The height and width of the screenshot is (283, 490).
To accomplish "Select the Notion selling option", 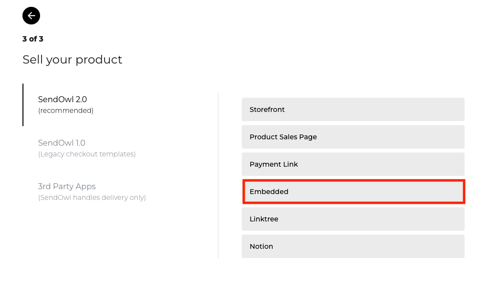I will [353, 246].
